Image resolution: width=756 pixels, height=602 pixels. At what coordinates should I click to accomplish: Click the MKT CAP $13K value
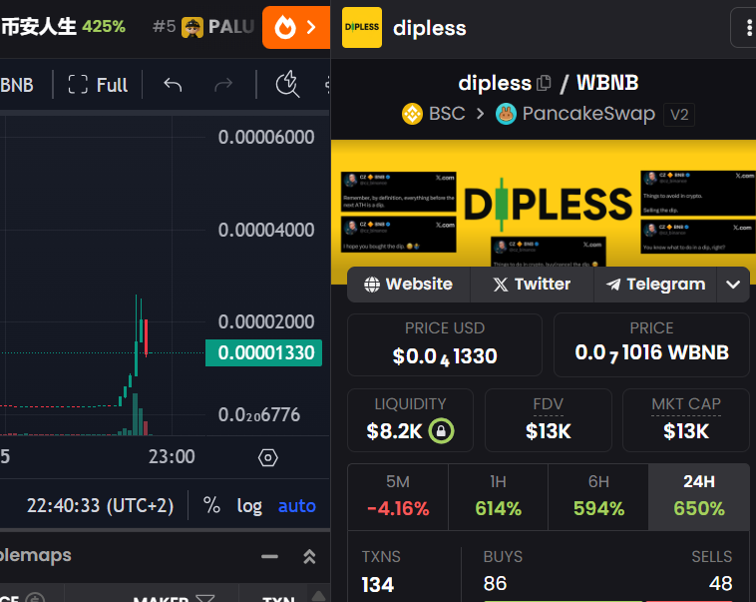pyautogui.click(x=686, y=431)
